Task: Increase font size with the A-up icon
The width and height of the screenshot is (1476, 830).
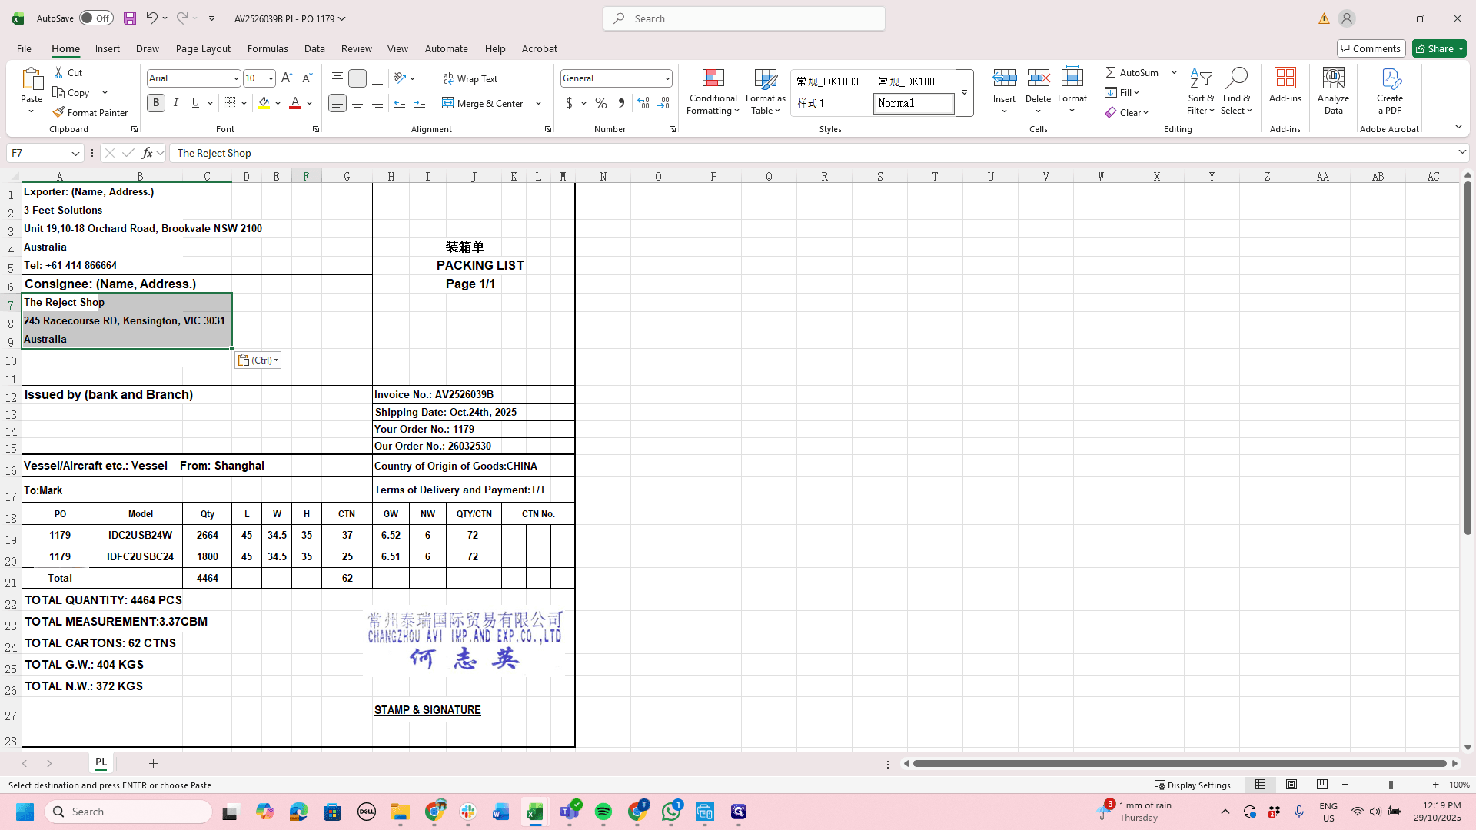Action: [287, 78]
